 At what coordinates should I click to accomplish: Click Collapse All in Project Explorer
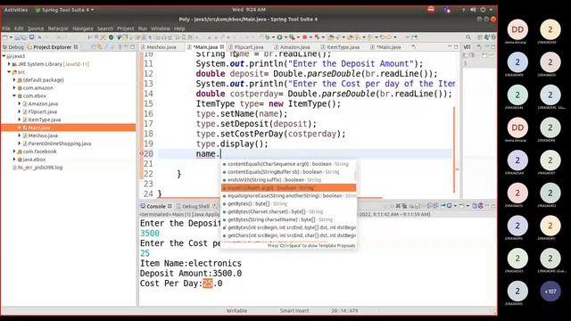pyautogui.click(x=94, y=47)
